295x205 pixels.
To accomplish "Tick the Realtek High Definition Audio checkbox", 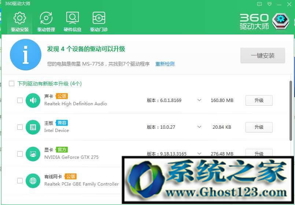I will [20, 100].
